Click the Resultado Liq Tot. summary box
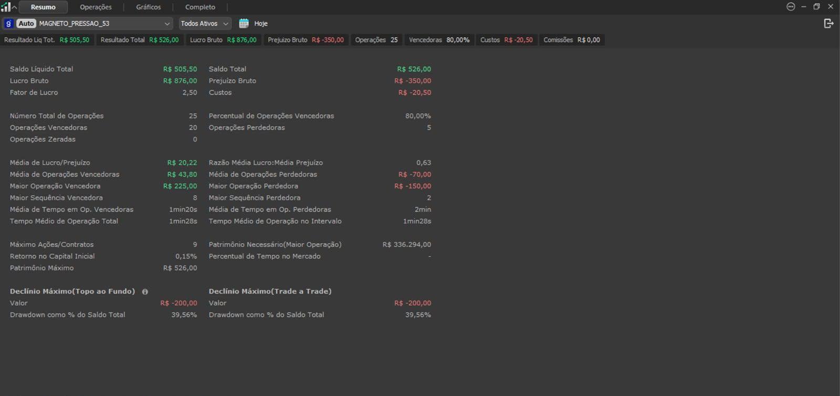The height and width of the screenshot is (396, 840). point(47,40)
